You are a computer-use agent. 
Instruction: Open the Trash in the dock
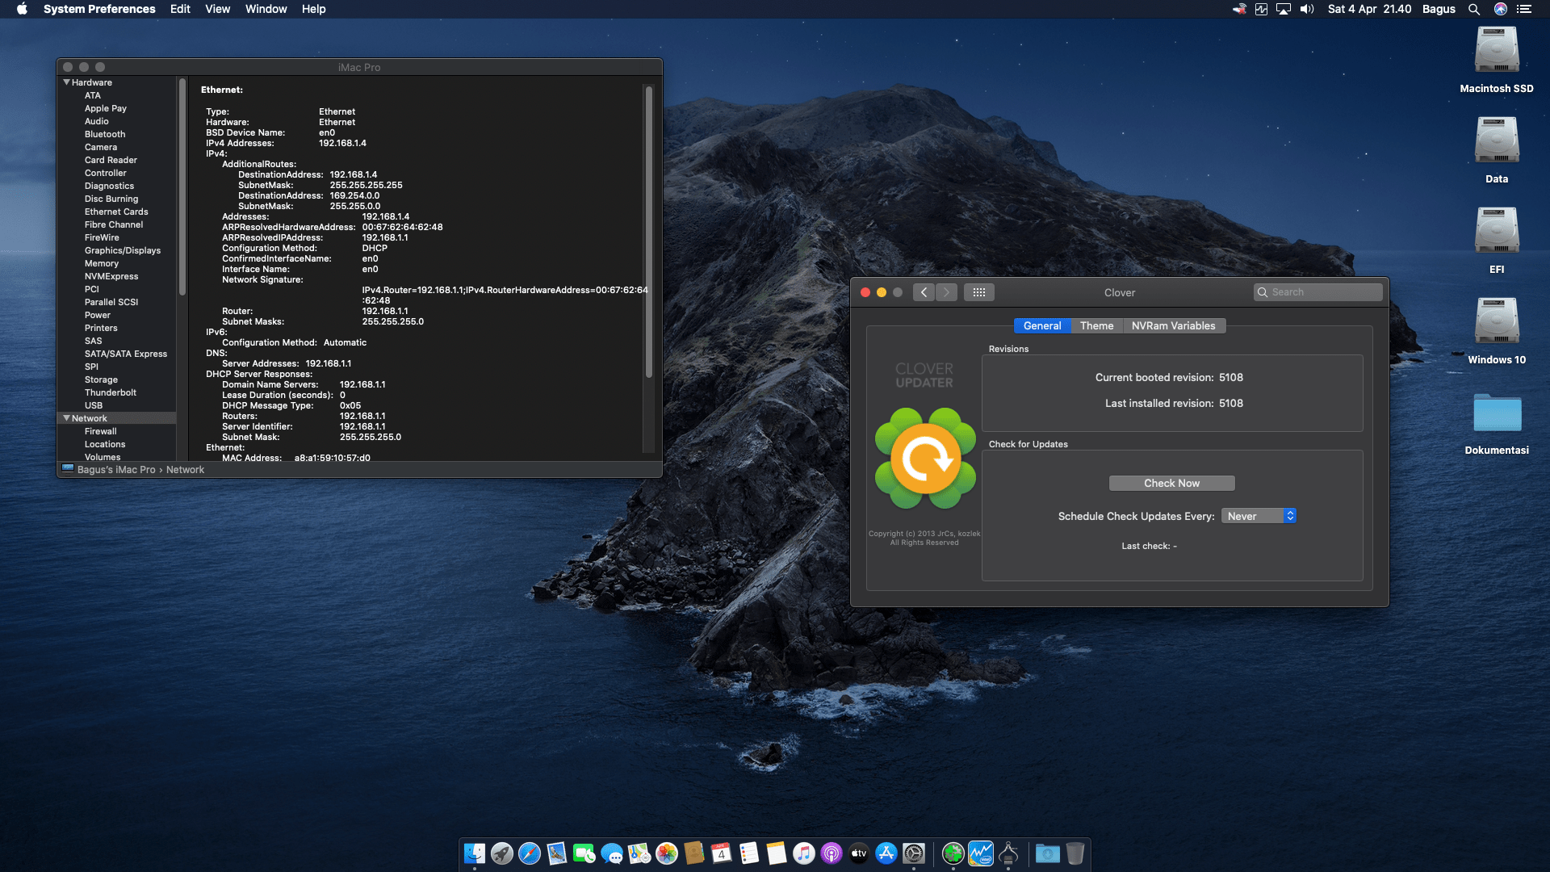[1075, 853]
